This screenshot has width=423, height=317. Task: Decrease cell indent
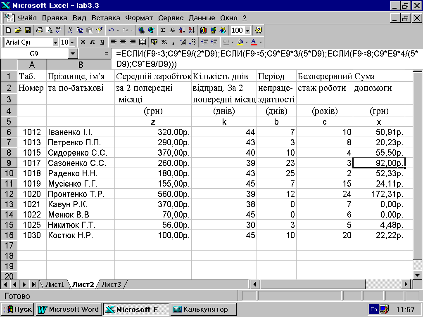click(204, 42)
